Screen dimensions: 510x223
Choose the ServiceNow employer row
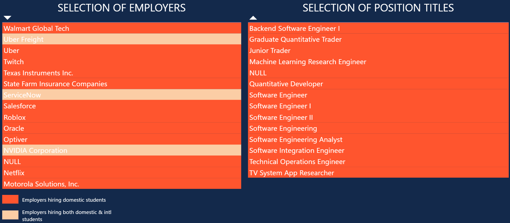coord(122,95)
